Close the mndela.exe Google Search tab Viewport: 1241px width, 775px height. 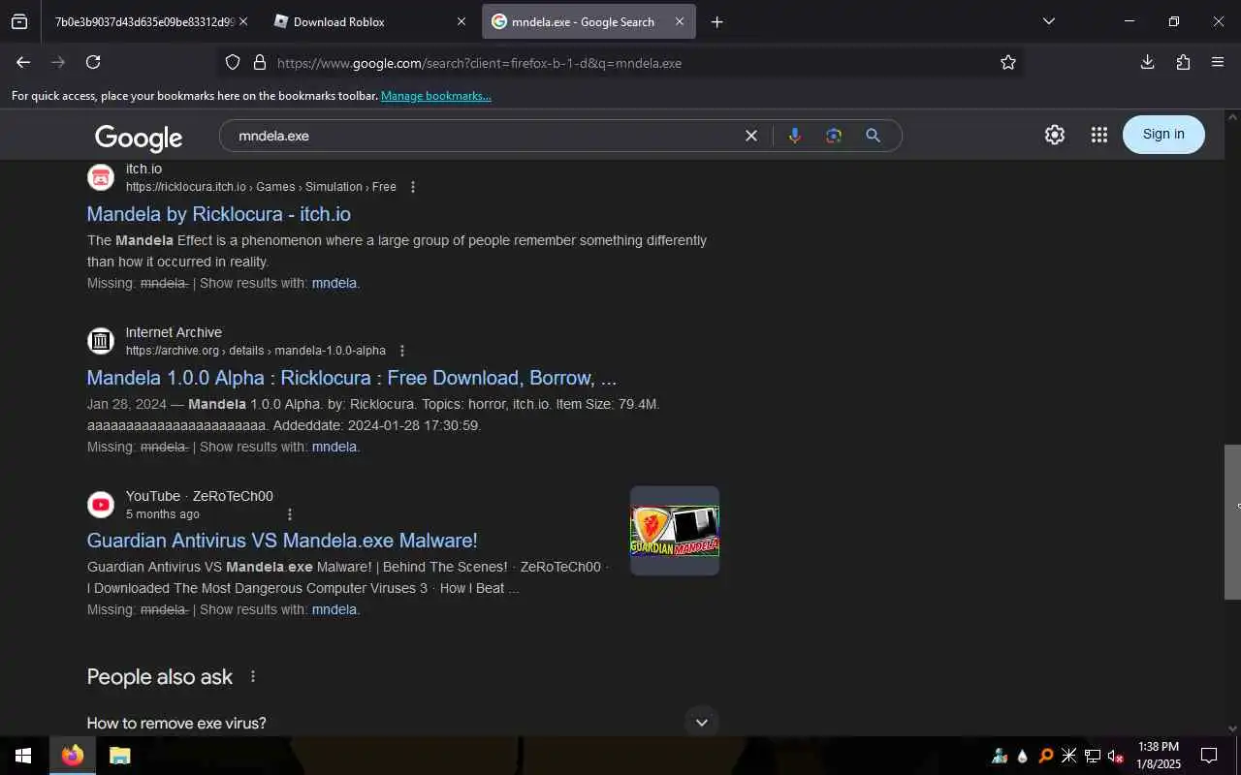pos(680,21)
